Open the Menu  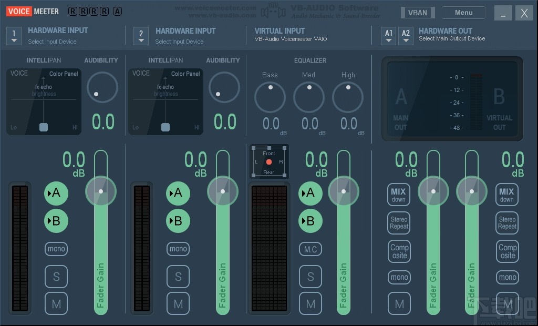(463, 12)
